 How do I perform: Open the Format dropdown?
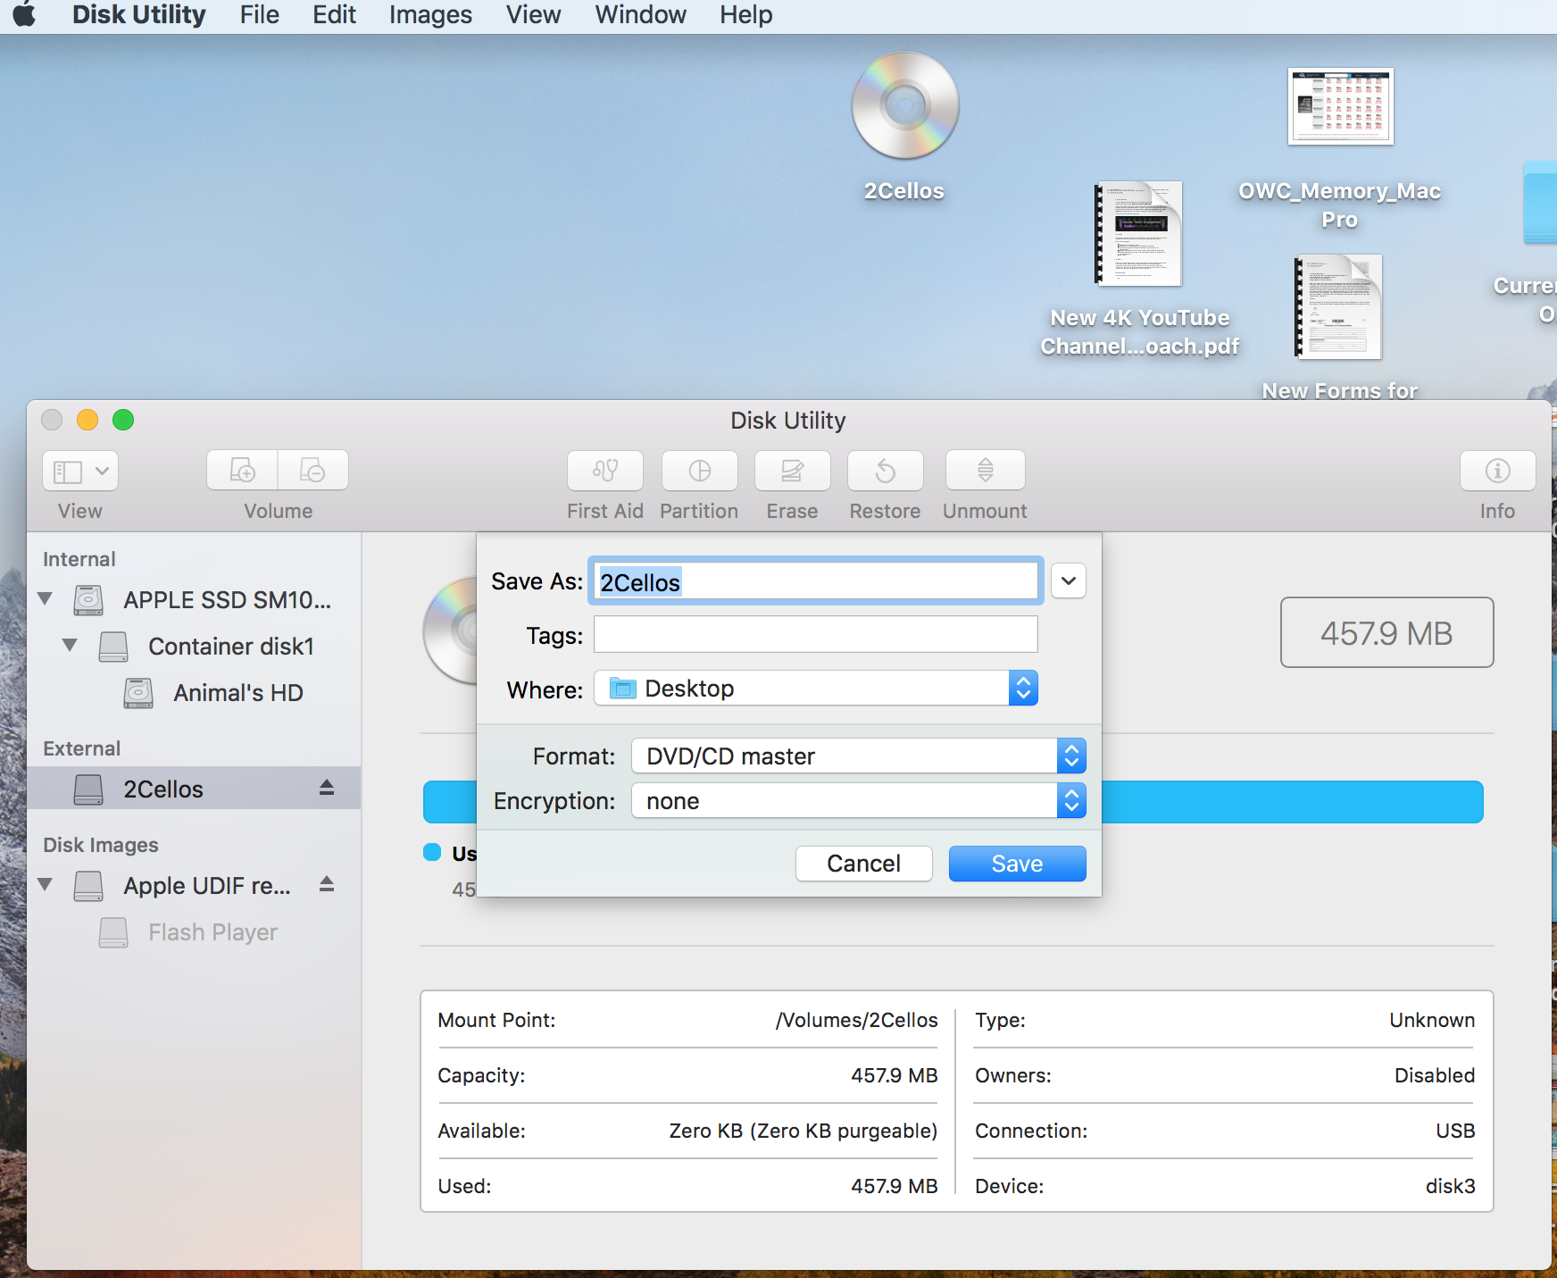click(x=859, y=756)
